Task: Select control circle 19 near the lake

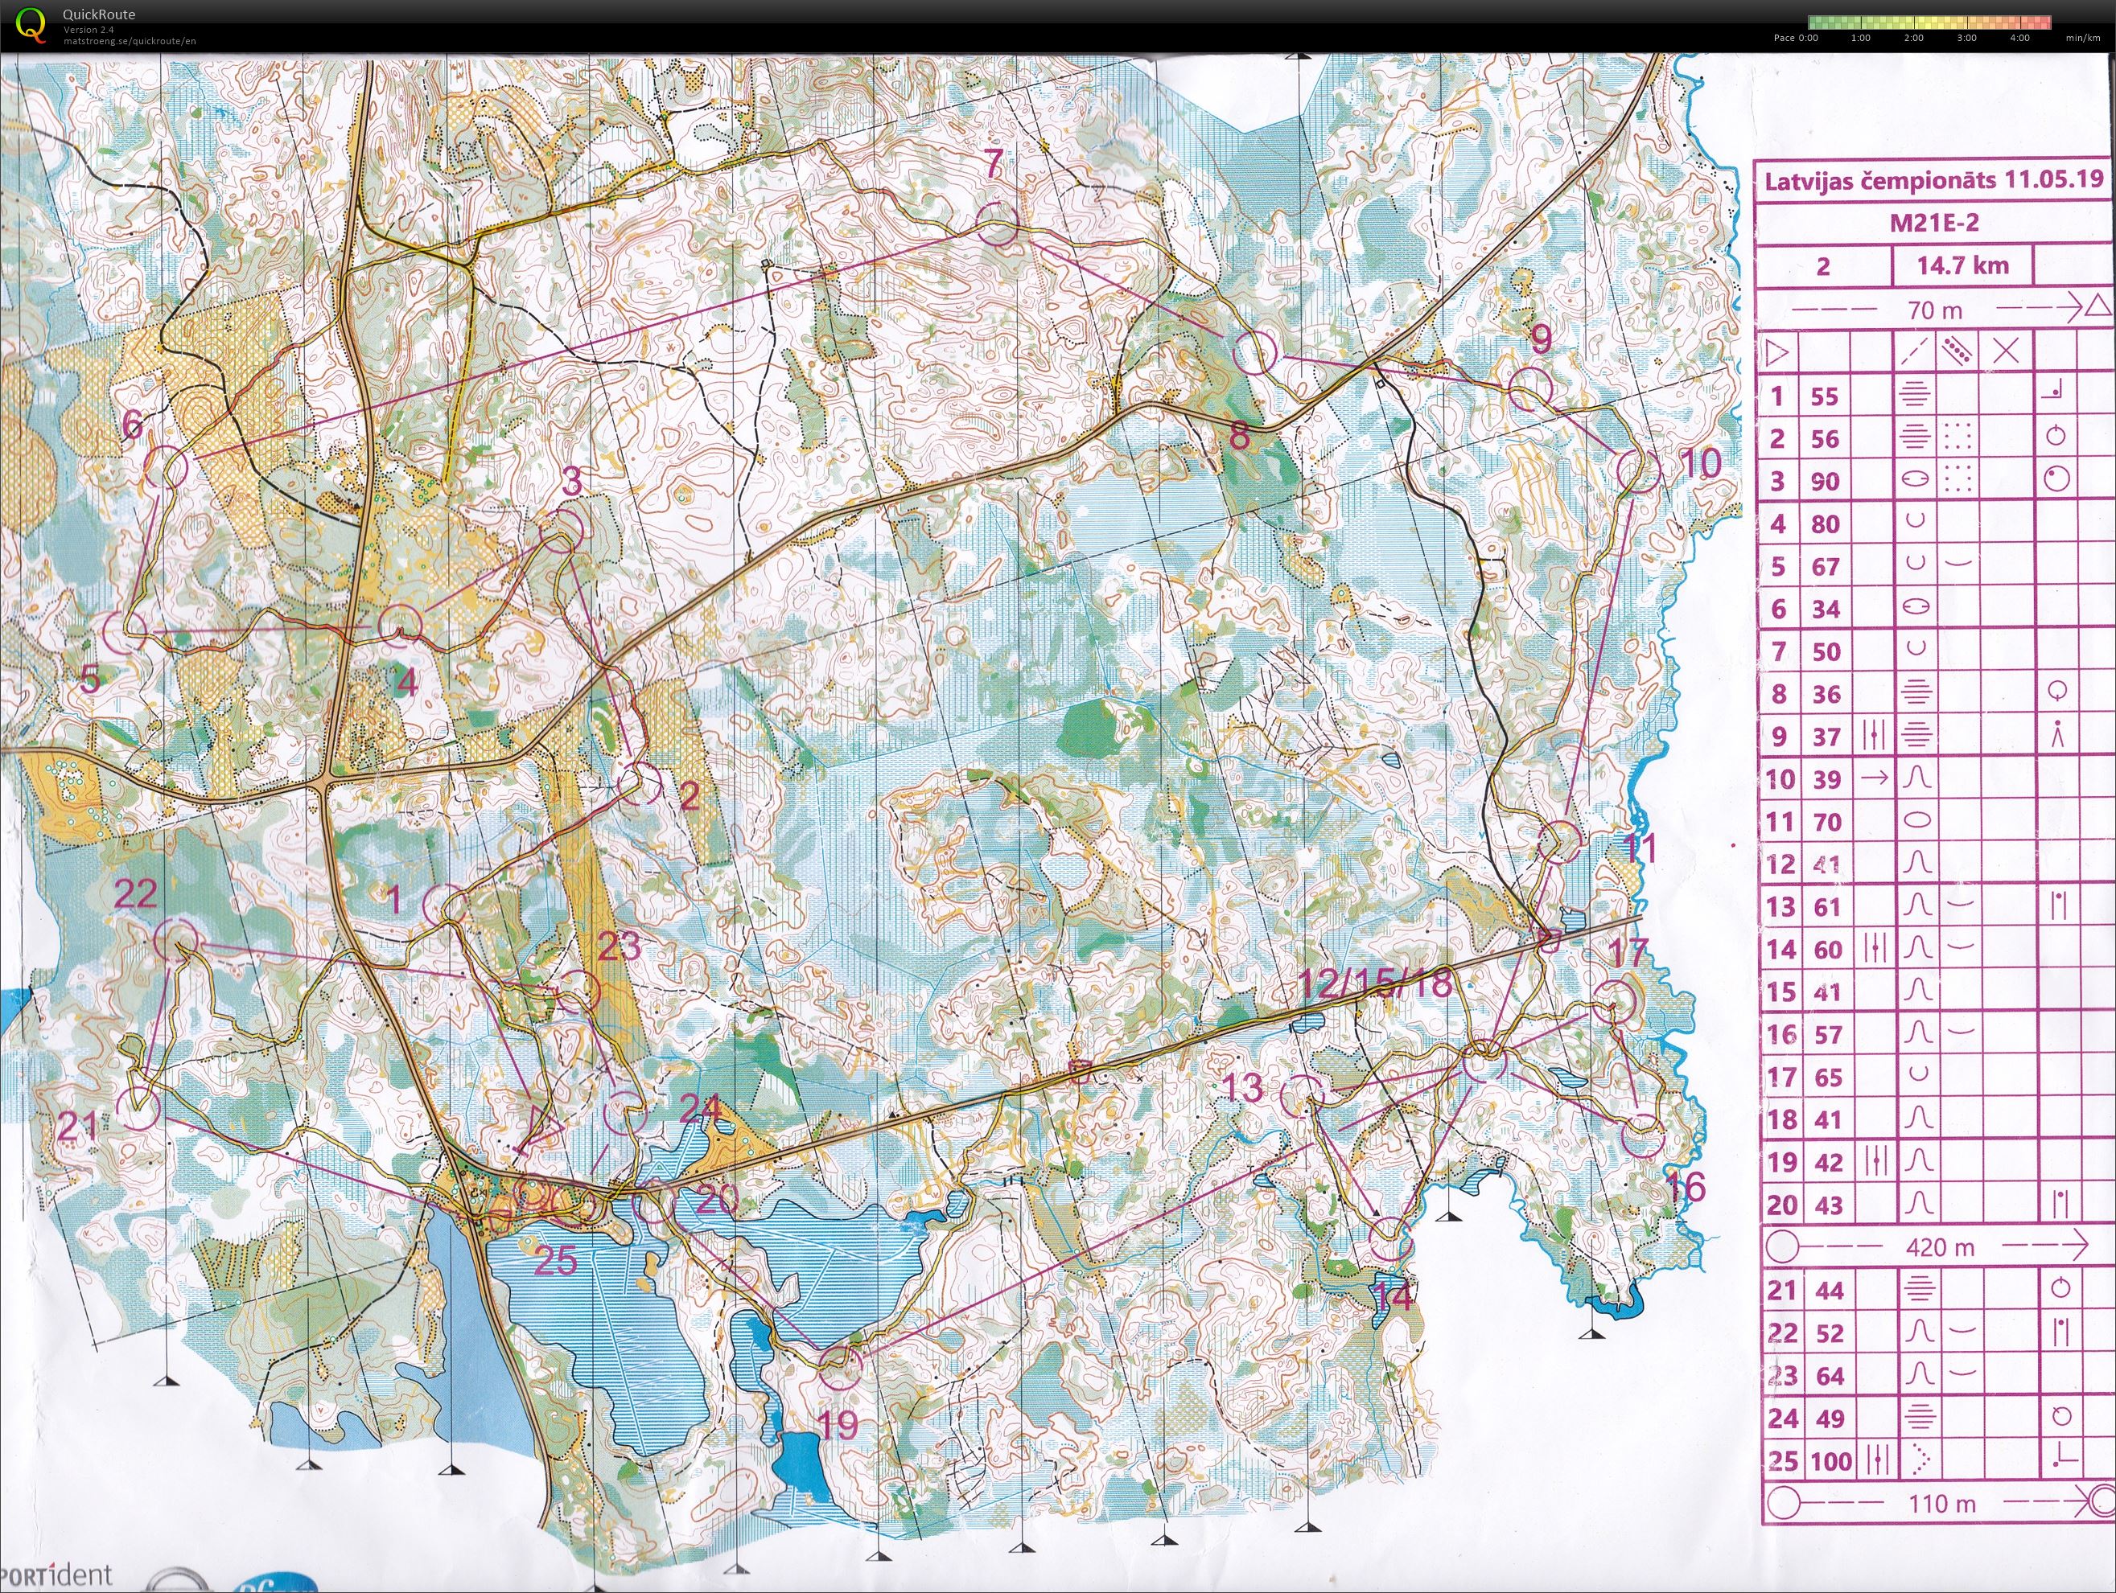Action: point(841,1367)
